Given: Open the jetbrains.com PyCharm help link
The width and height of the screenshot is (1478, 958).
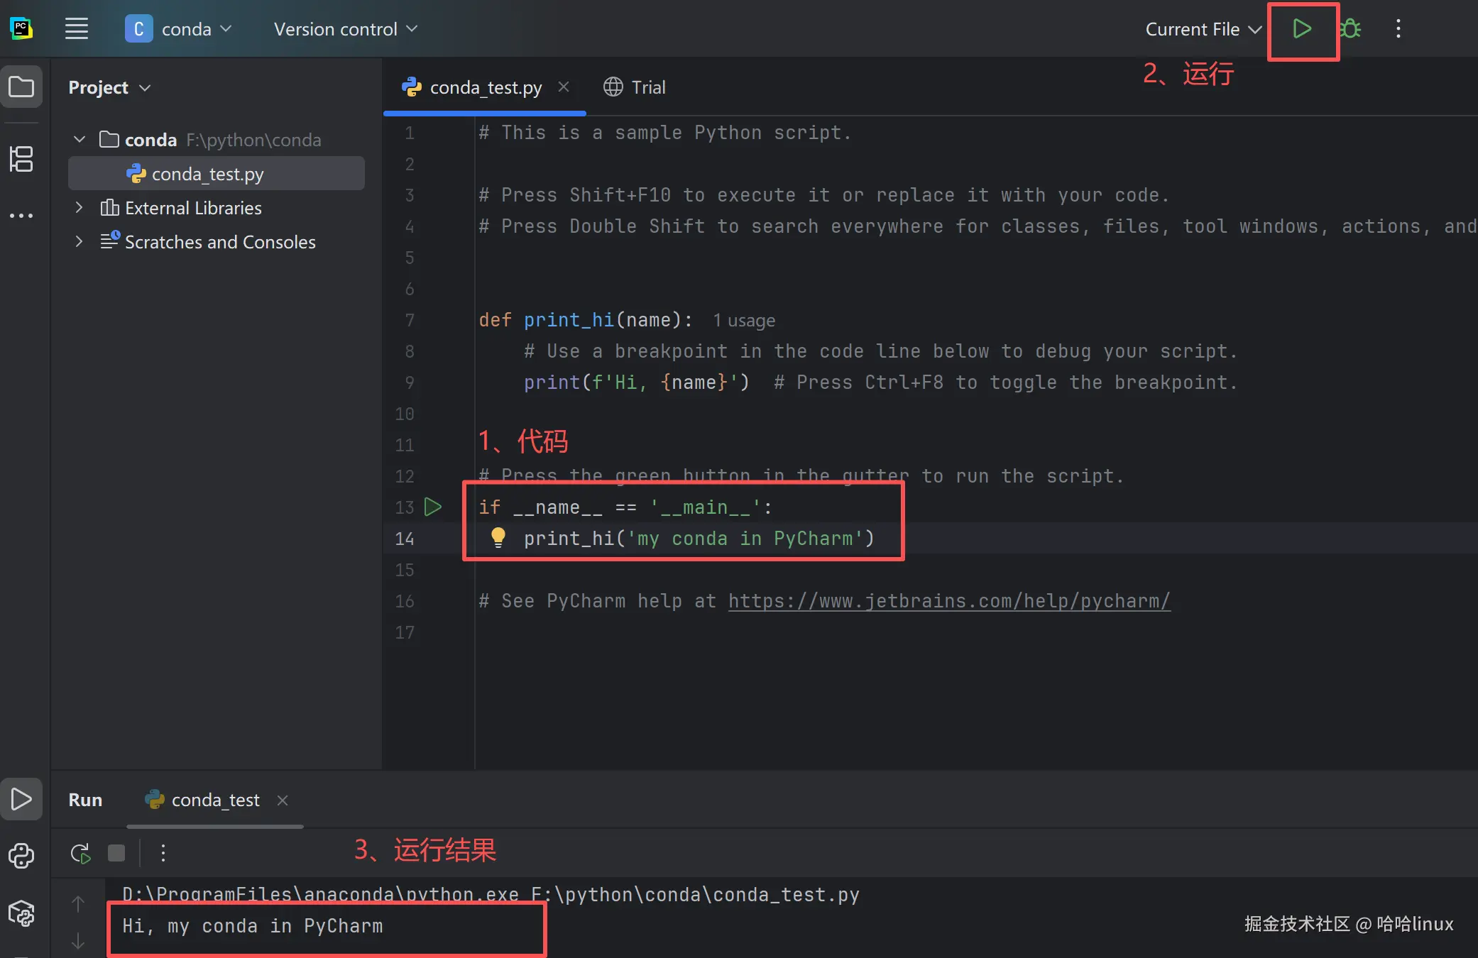Looking at the screenshot, I should (x=948, y=601).
